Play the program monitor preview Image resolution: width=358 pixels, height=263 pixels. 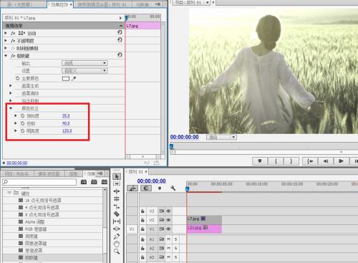tap(341, 161)
